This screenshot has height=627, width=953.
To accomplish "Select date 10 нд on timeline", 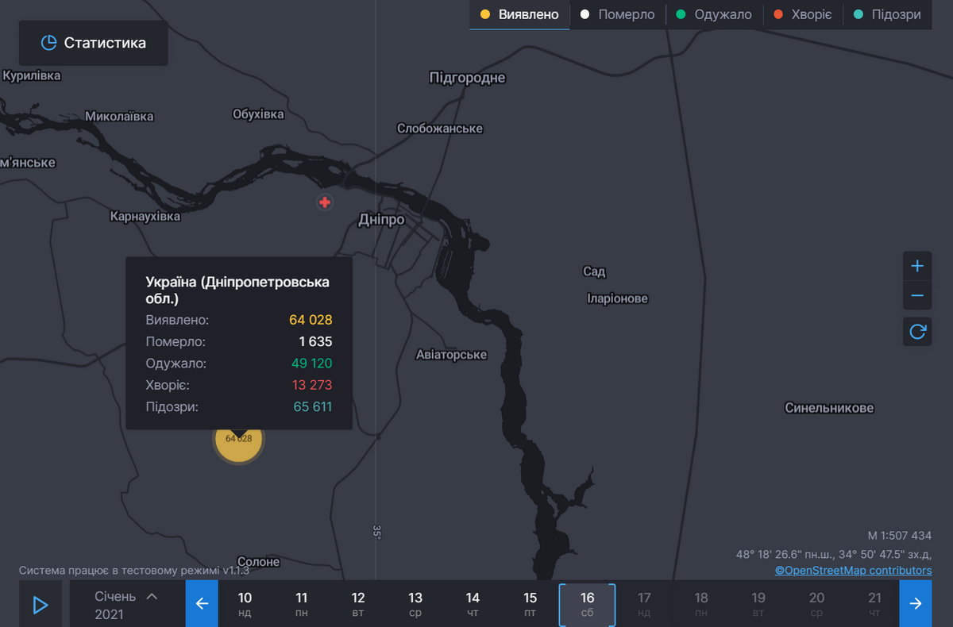I will [x=245, y=604].
